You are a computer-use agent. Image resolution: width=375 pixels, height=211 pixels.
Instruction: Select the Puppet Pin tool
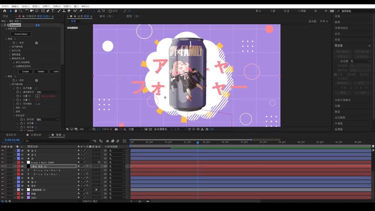click(81, 11)
